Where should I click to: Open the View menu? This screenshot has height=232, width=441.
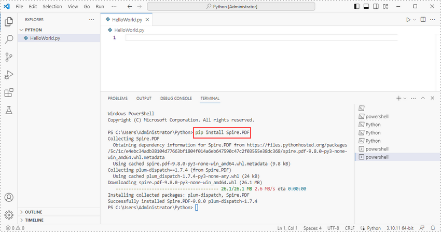point(73,6)
